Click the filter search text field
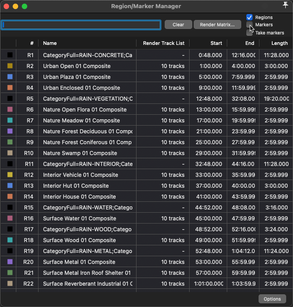The width and height of the screenshot is (293, 307). (81, 25)
